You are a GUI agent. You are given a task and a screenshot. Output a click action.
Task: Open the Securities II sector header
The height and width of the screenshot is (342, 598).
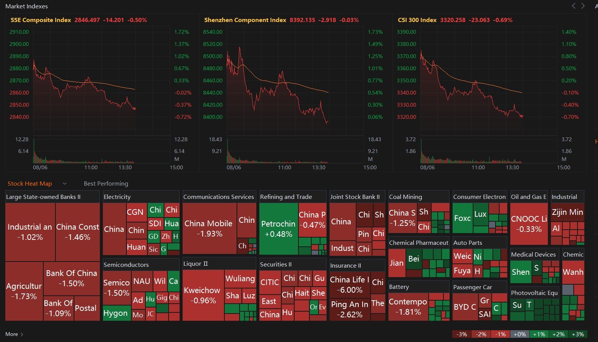[293, 264]
